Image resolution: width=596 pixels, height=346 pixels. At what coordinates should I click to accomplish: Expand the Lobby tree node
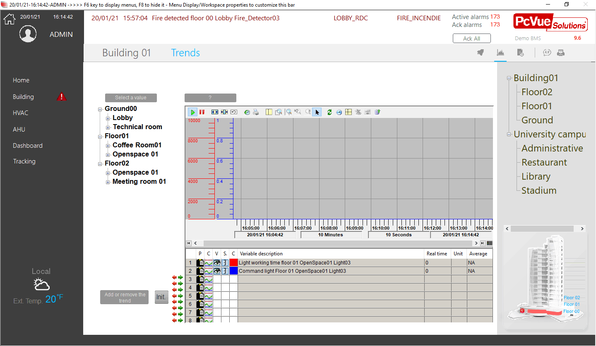108,118
